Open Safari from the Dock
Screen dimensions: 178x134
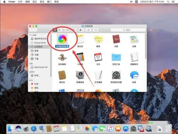(34, 128)
